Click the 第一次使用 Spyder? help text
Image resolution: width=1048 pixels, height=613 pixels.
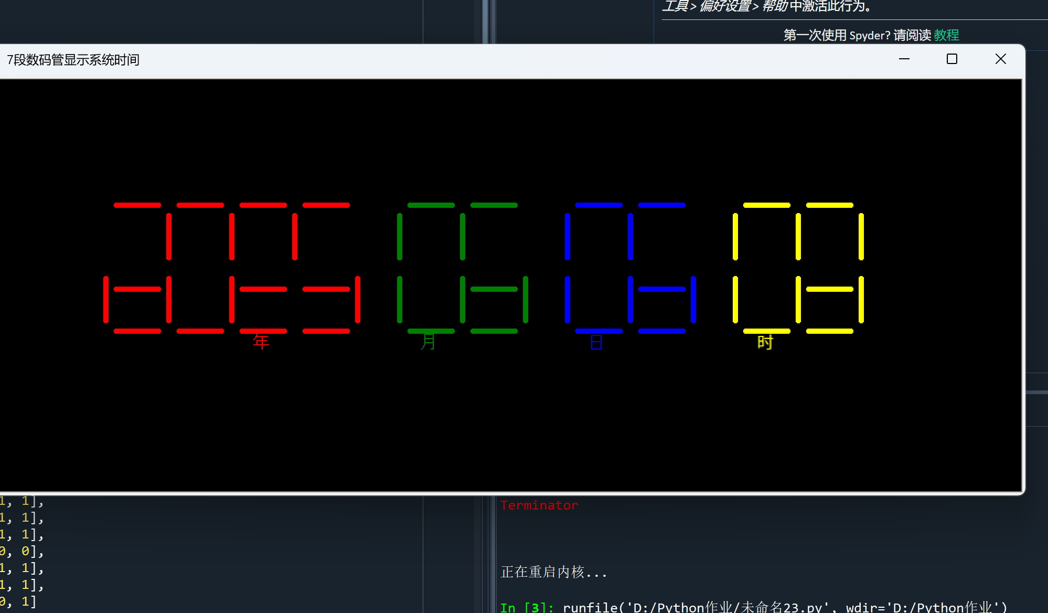click(836, 35)
